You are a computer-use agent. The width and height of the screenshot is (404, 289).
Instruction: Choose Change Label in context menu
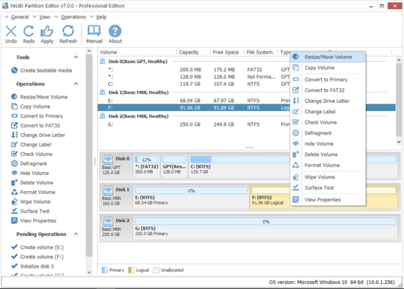point(328,112)
